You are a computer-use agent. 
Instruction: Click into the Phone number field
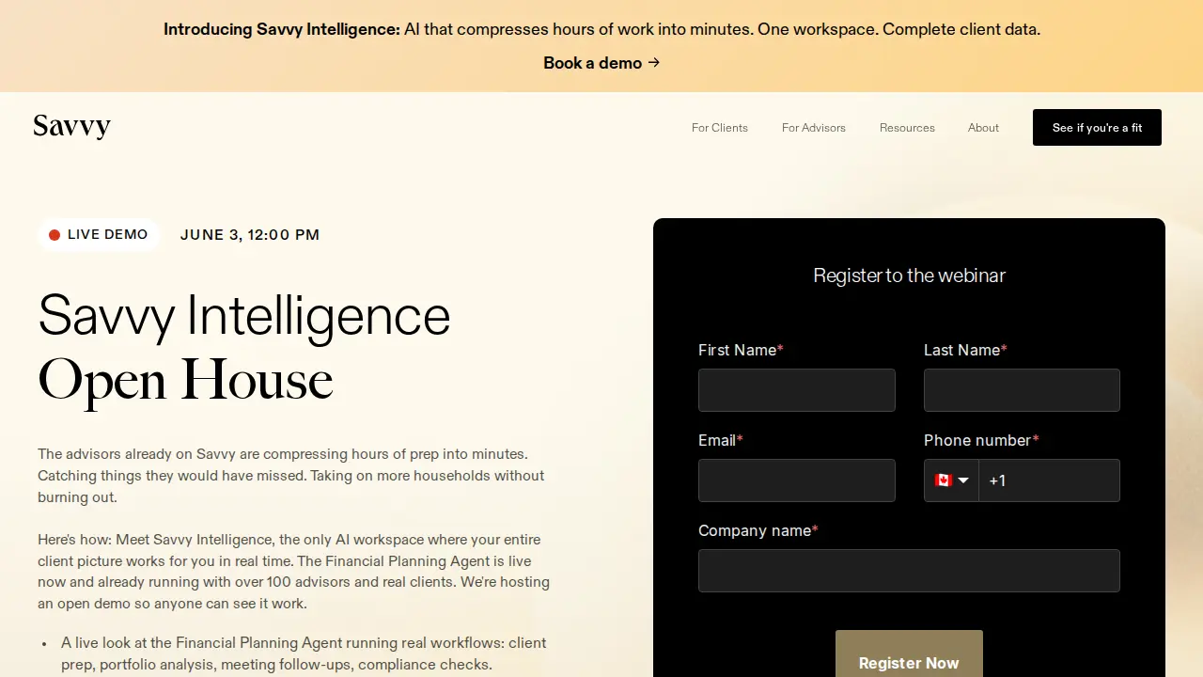(1049, 480)
